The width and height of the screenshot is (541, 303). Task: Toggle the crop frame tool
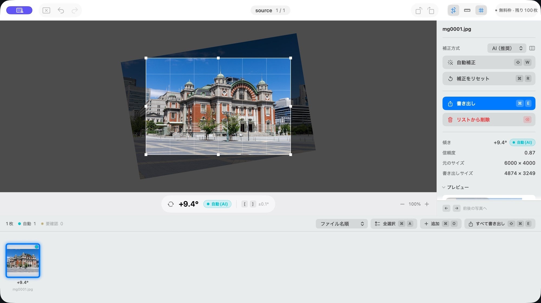(x=453, y=10)
